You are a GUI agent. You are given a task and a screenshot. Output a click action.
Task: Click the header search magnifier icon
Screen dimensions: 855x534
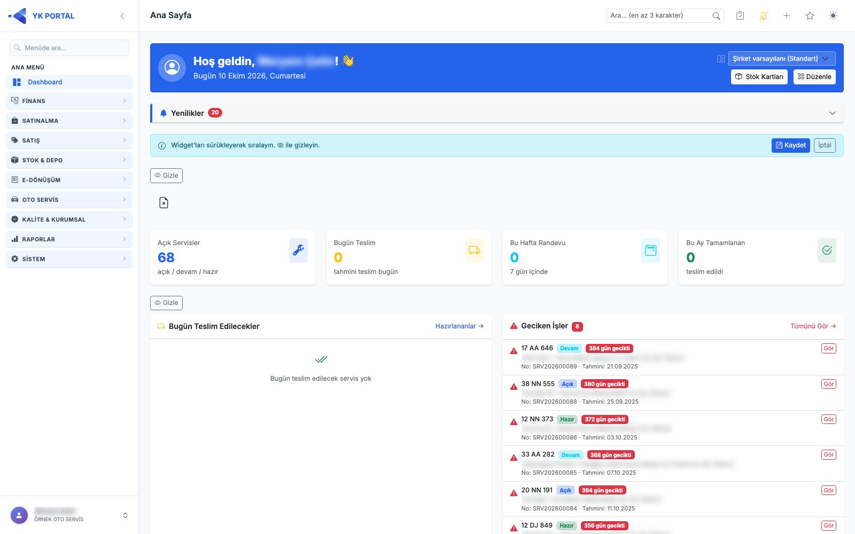coord(716,16)
